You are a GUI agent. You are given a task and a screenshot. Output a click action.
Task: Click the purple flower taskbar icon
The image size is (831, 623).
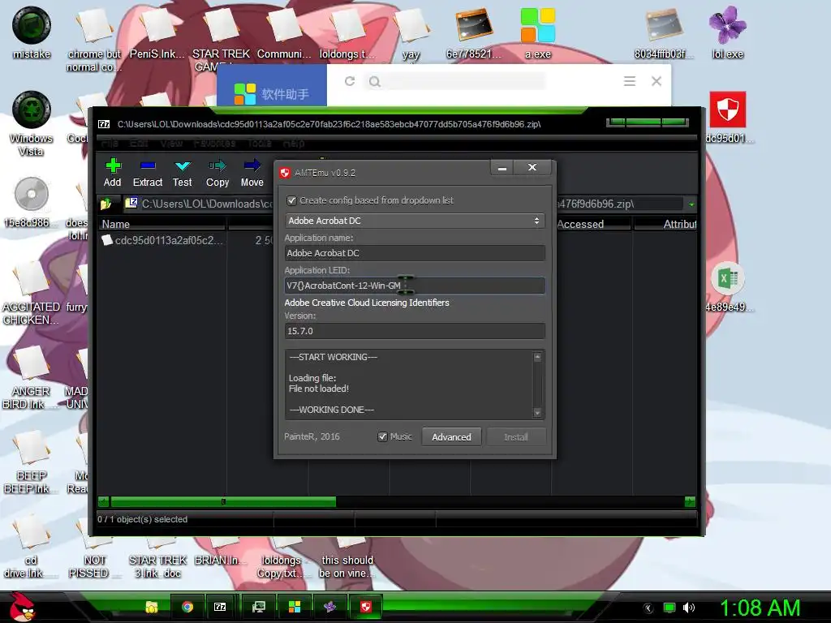(x=329, y=607)
